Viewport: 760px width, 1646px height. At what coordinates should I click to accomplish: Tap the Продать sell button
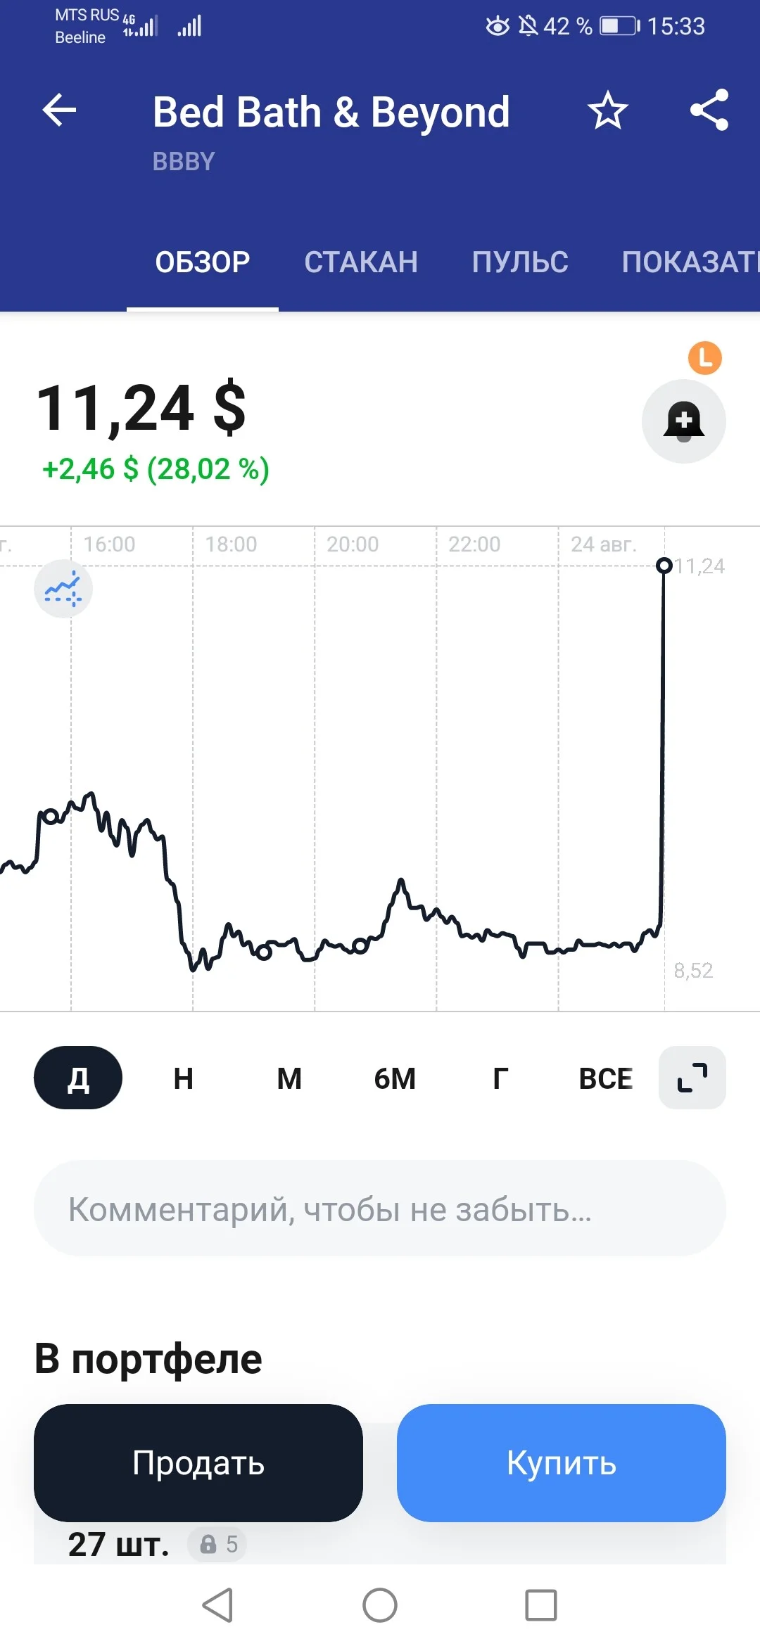point(198,1463)
